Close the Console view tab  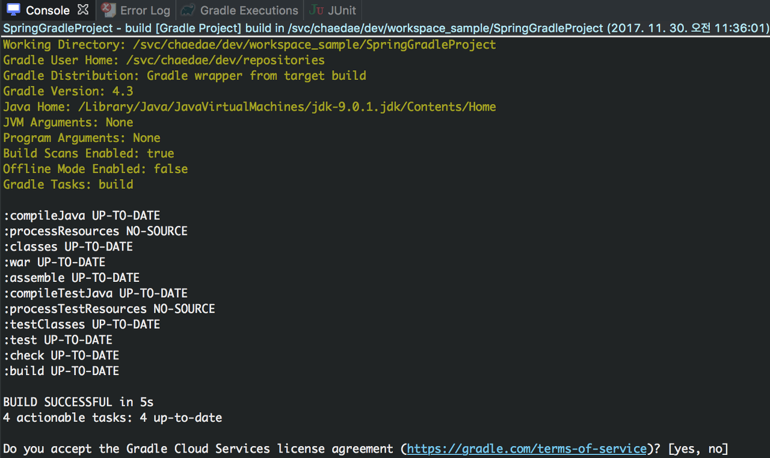83,10
